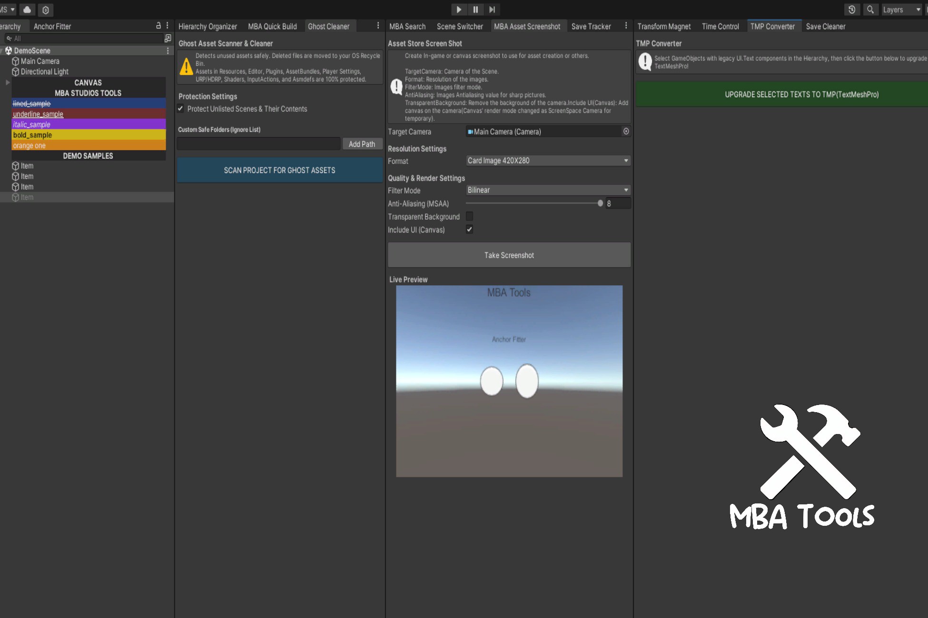Viewport: 928px width, 618px height.
Task: Start Play mode with the play button
Action: point(459,10)
